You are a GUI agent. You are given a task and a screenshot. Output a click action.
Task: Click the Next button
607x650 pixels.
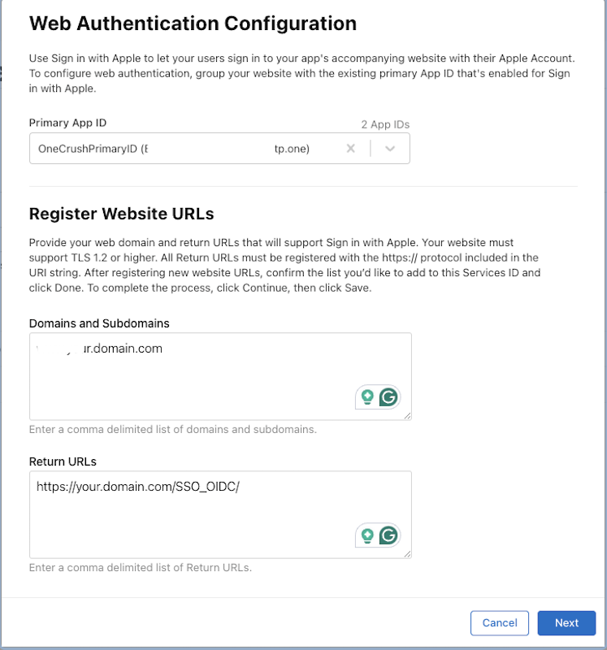click(x=566, y=623)
